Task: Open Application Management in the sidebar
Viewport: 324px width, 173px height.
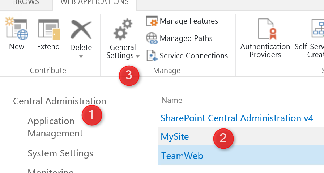Action: [x=55, y=127]
